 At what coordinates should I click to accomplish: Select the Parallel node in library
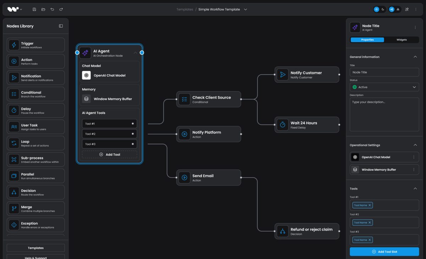pyautogui.click(x=35, y=176)
